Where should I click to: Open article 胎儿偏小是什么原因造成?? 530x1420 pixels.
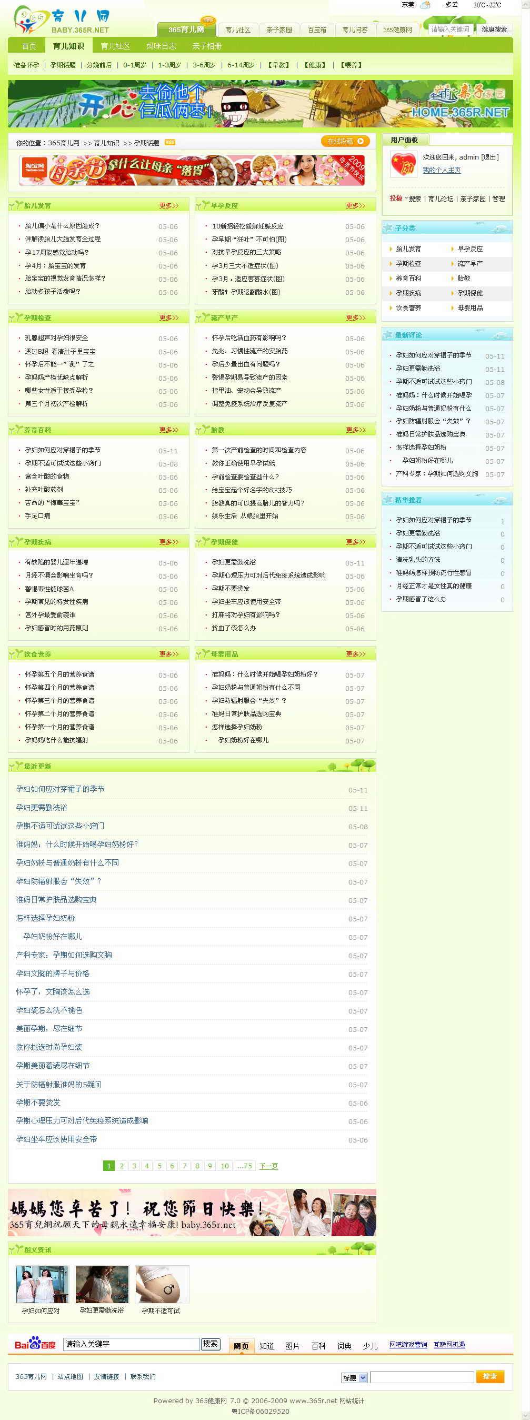click(62, 225)
